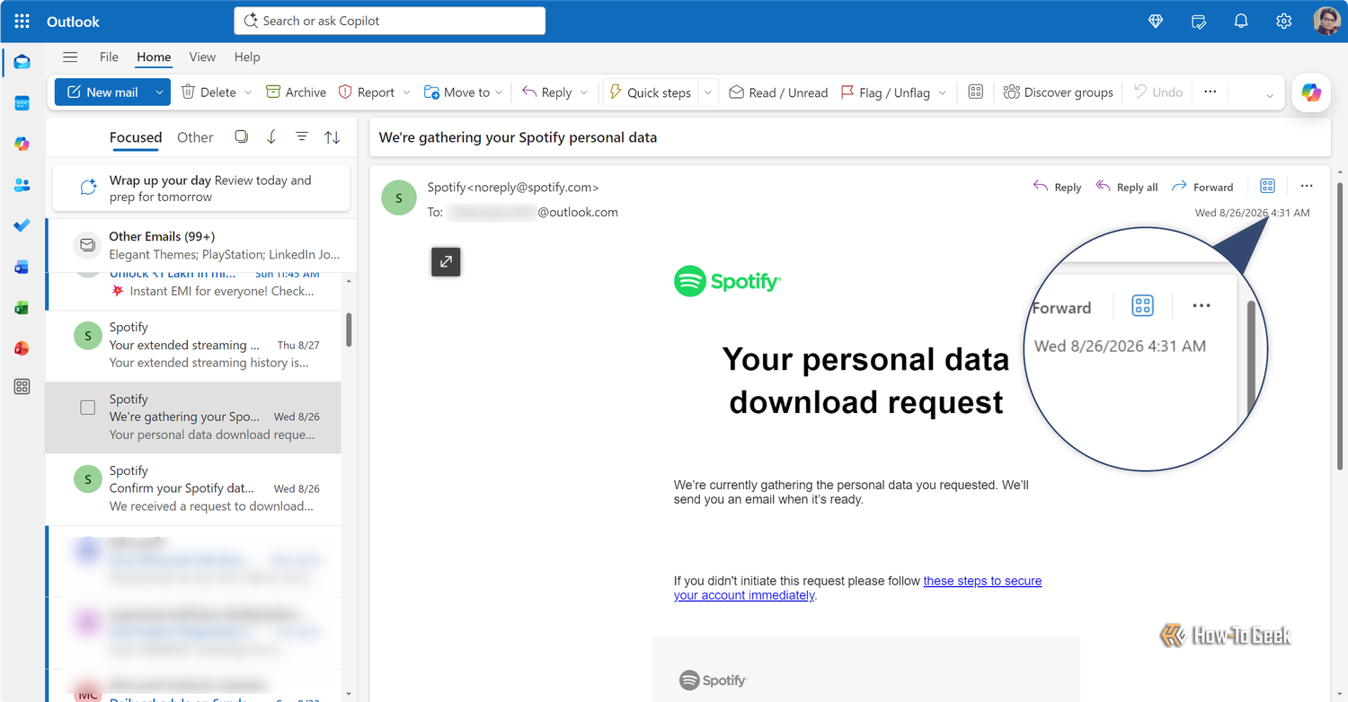Click the Apps icon in the ribbon
Image resolution: width=1348 pixels, height=702 pixels.
tap(975, 92)
